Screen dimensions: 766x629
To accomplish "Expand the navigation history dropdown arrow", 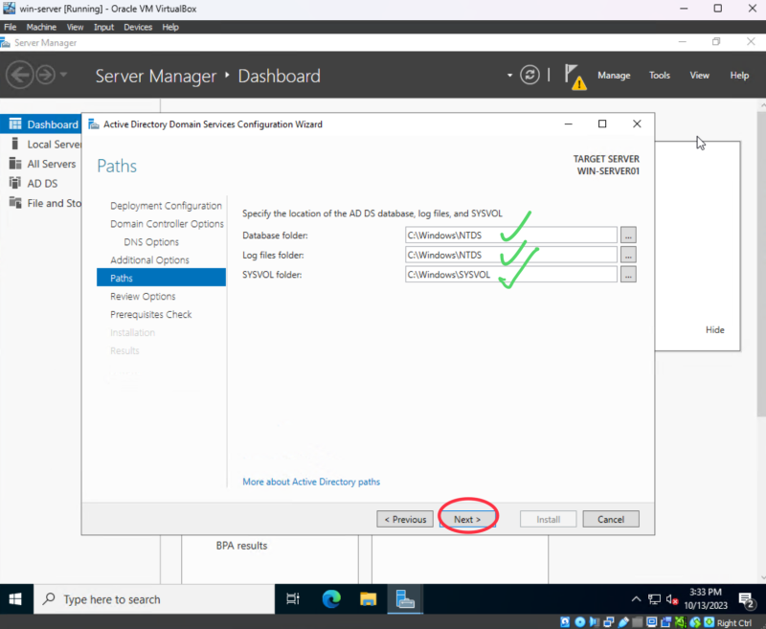I will [x=64, y=75].
